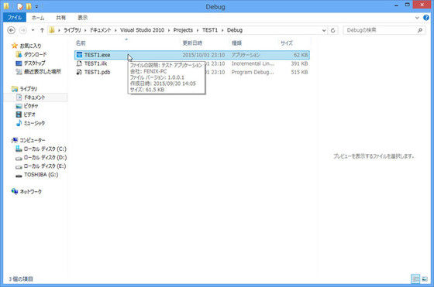Open ローカル ディスク (E:) drive
Screen dimensions: 434x287
click(45, 166)
